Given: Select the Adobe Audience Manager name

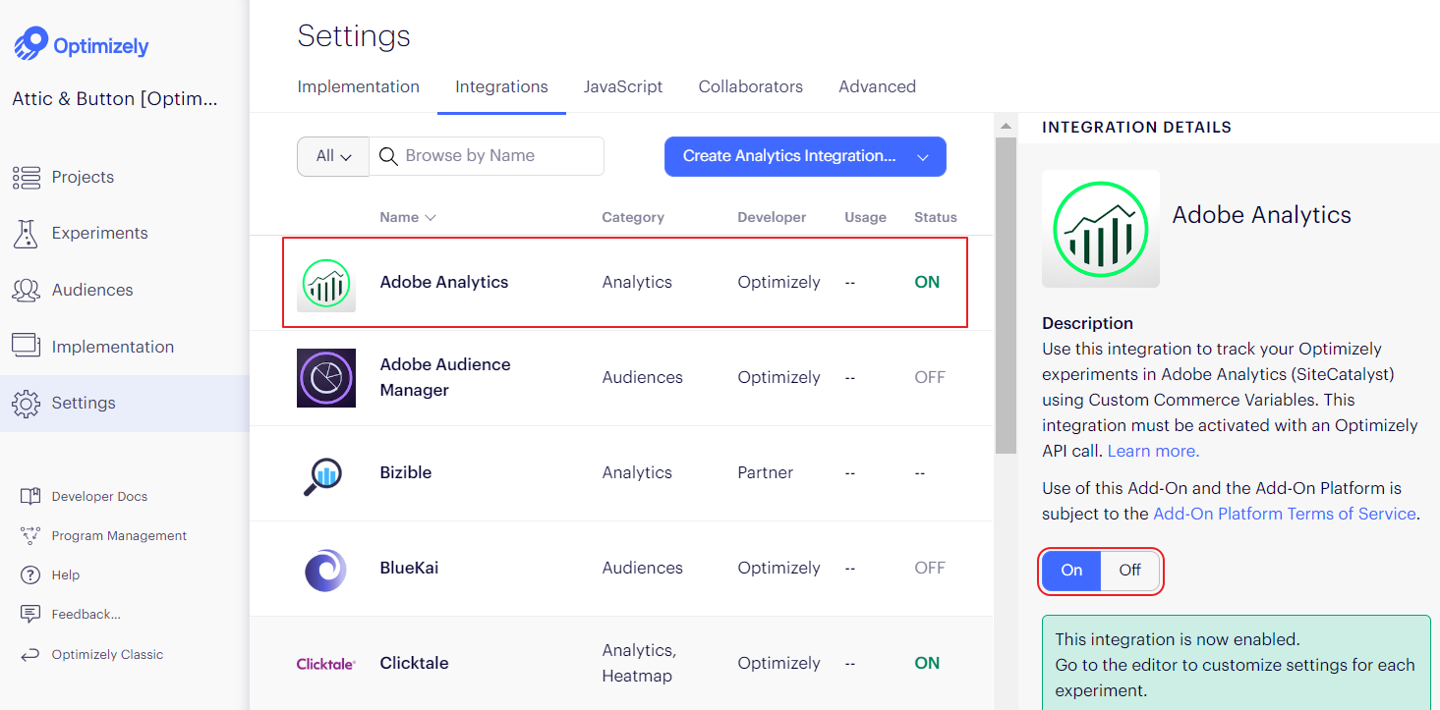Looking at the screenshot, I should pos(445,377).
